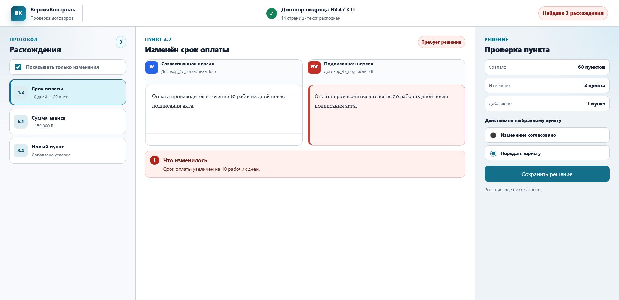Click 'Найдено 3 расхождения' badge
The image size is (619, 300).
click(x=573, y=13)
